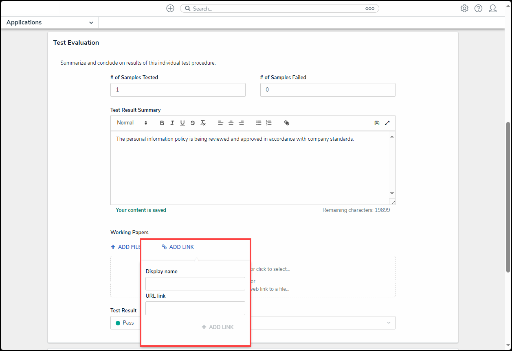Open the settings gear icon
Image resolution: width=512 pixels, height=351 pixels.
point(464,9)
